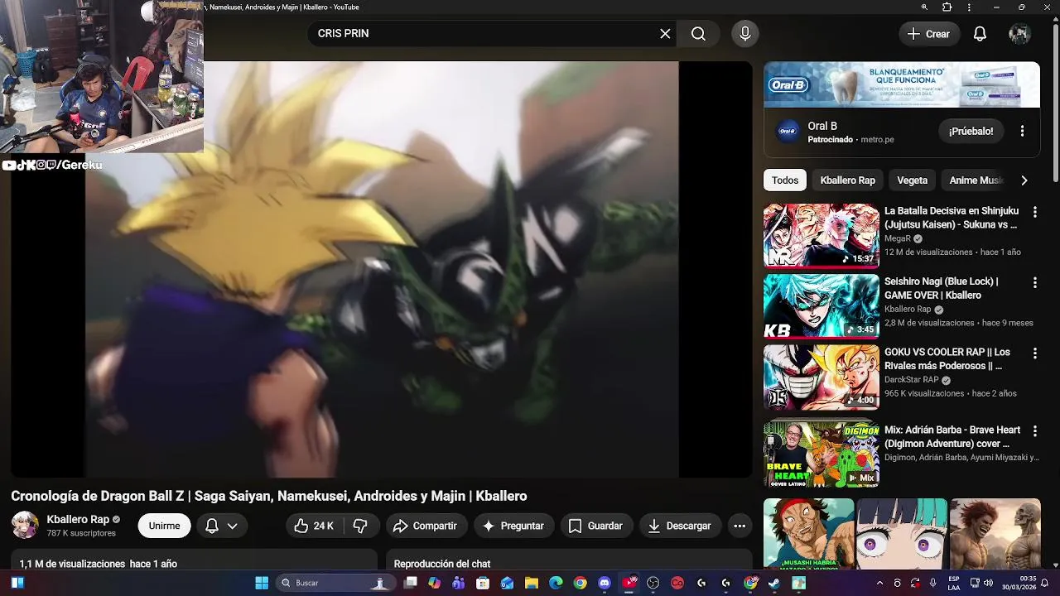Click the GOKU VS COOLER RAP title
1060x596 pixels.
click(x=947, y=358)
